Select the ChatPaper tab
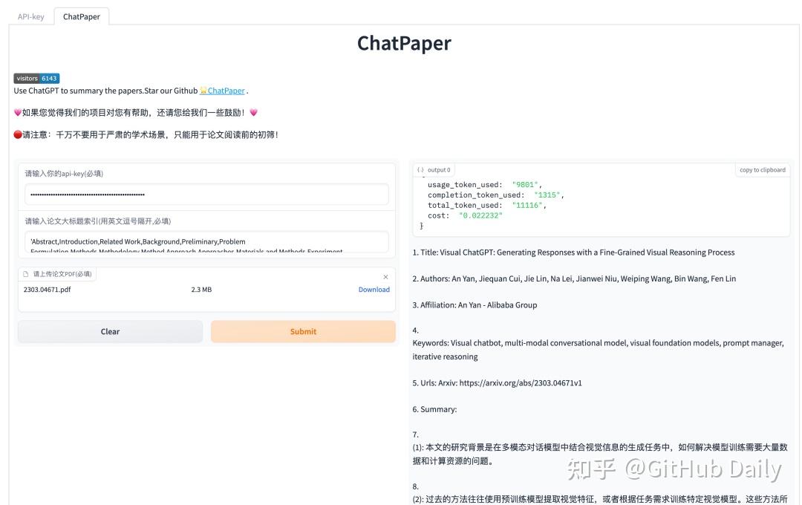The height and width of the screenshot is (505, 802). (x=81, y=16)
